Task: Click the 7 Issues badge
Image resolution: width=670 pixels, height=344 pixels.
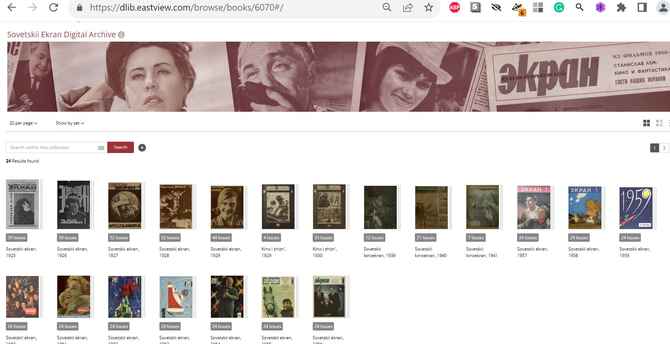Action: [x=475, y=238]
